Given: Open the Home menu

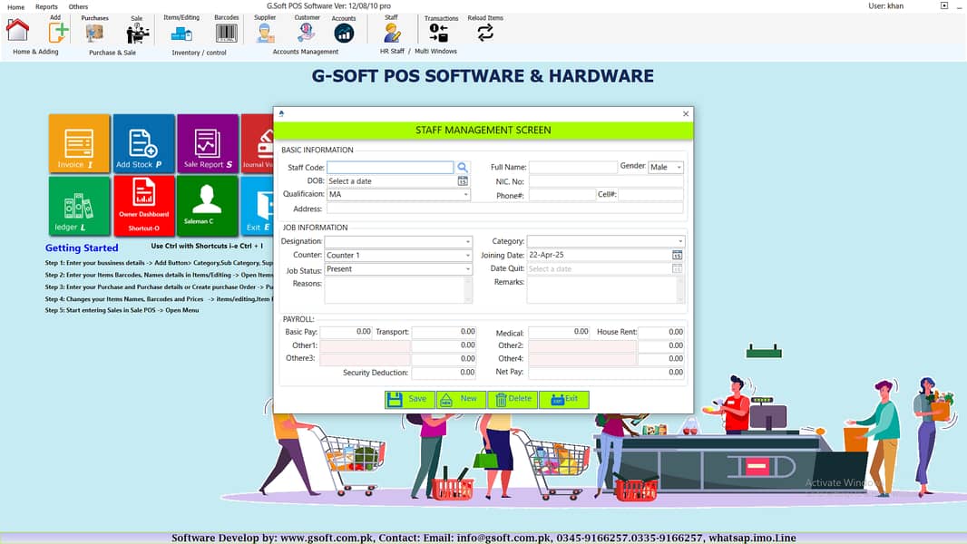Looking at the screenshot, I should (x=16, y=6).
